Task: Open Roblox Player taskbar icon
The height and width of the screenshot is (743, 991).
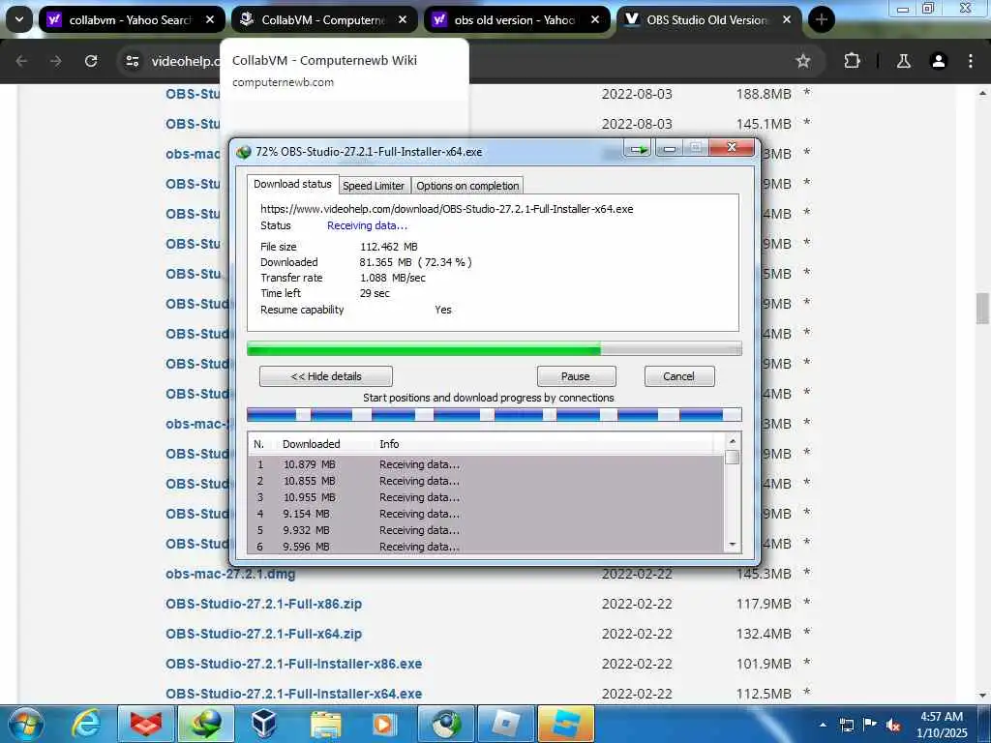Action: pos(505,724)
